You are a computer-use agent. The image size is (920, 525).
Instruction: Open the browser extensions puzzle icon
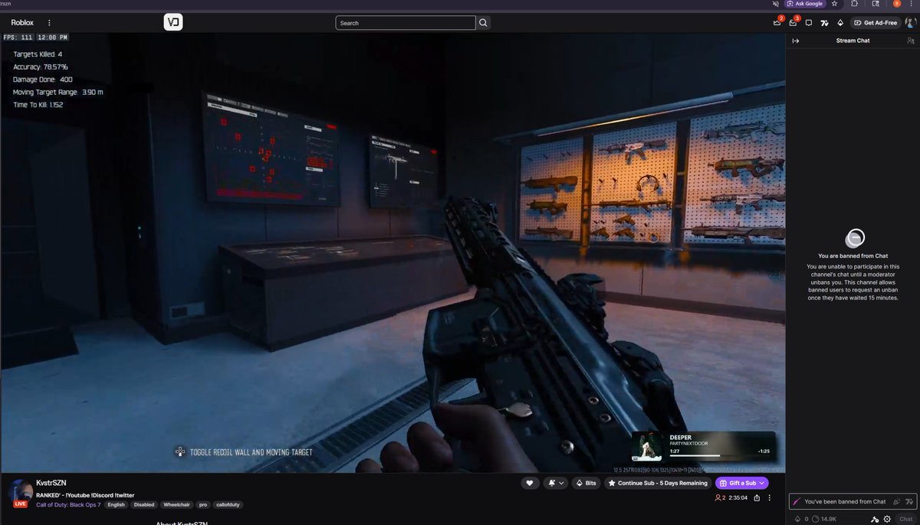coord(854,4)
